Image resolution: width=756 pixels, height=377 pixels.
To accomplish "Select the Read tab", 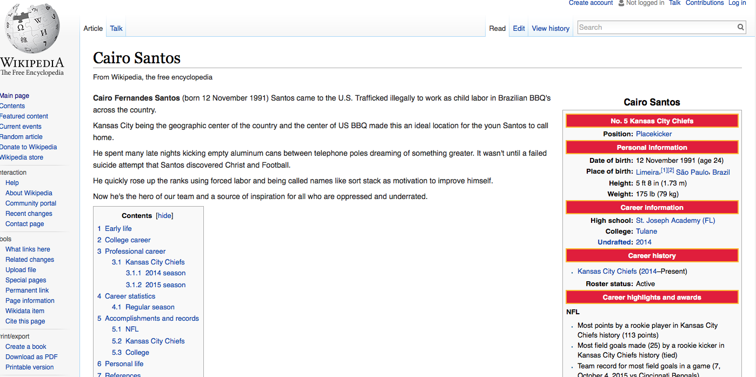I will (x=498, y=28).
